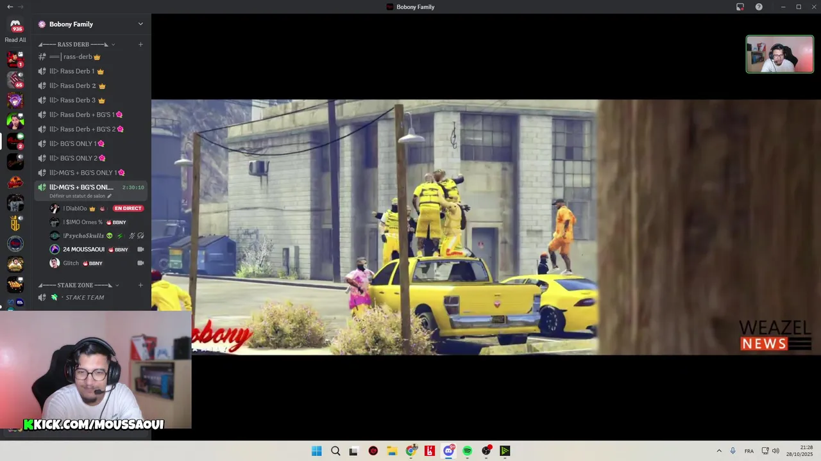Join the BG'S ONLY 1 voice channel
This screenshot has width=821, height=461.
[x=90, y=144]
